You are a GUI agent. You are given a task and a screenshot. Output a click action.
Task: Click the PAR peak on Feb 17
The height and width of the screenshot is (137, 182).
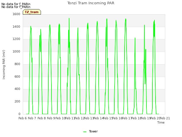pos(126,19)
